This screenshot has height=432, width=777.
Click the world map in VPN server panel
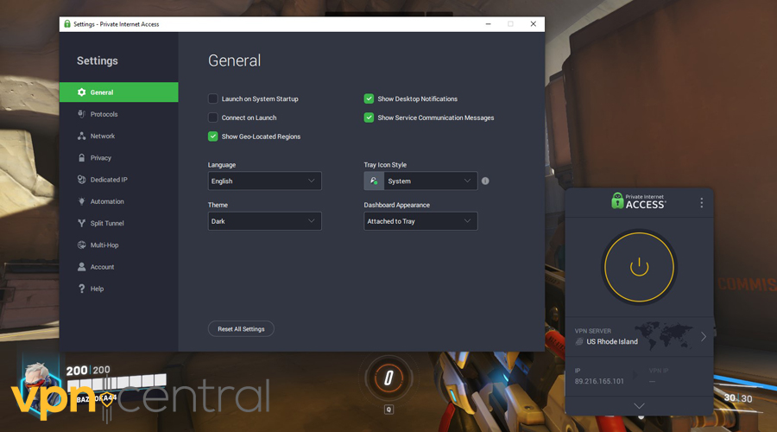click(x=664, y=335)
